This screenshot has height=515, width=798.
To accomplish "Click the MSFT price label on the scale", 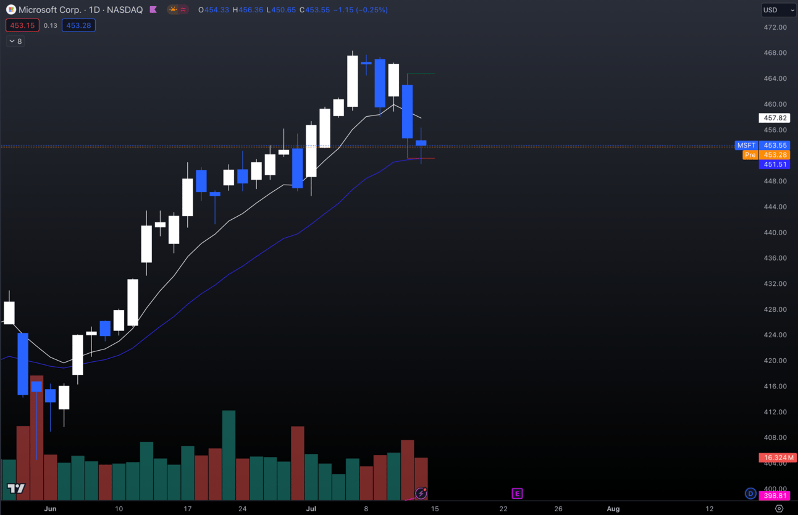I will pos(746,145).
